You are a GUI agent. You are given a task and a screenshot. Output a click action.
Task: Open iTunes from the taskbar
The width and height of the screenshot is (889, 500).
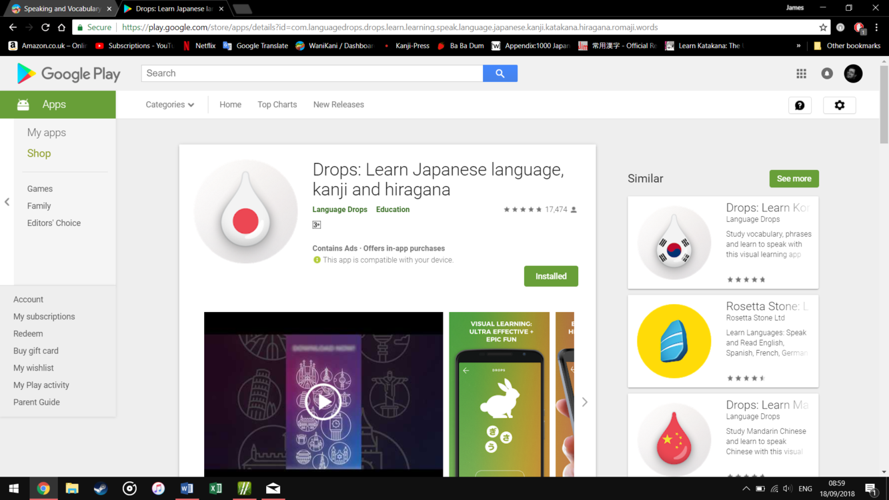point(158,489)
